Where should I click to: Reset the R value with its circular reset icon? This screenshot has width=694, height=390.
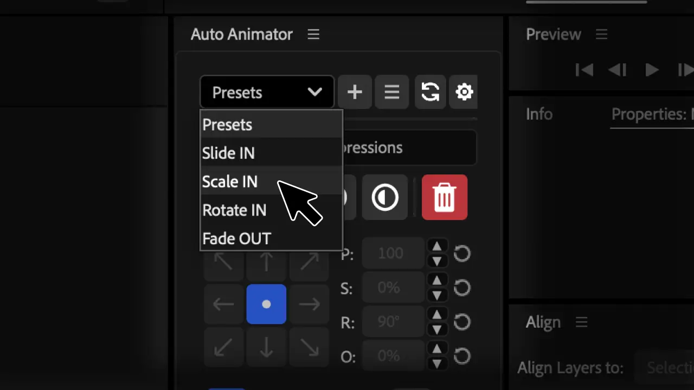[x=462, y=322]
